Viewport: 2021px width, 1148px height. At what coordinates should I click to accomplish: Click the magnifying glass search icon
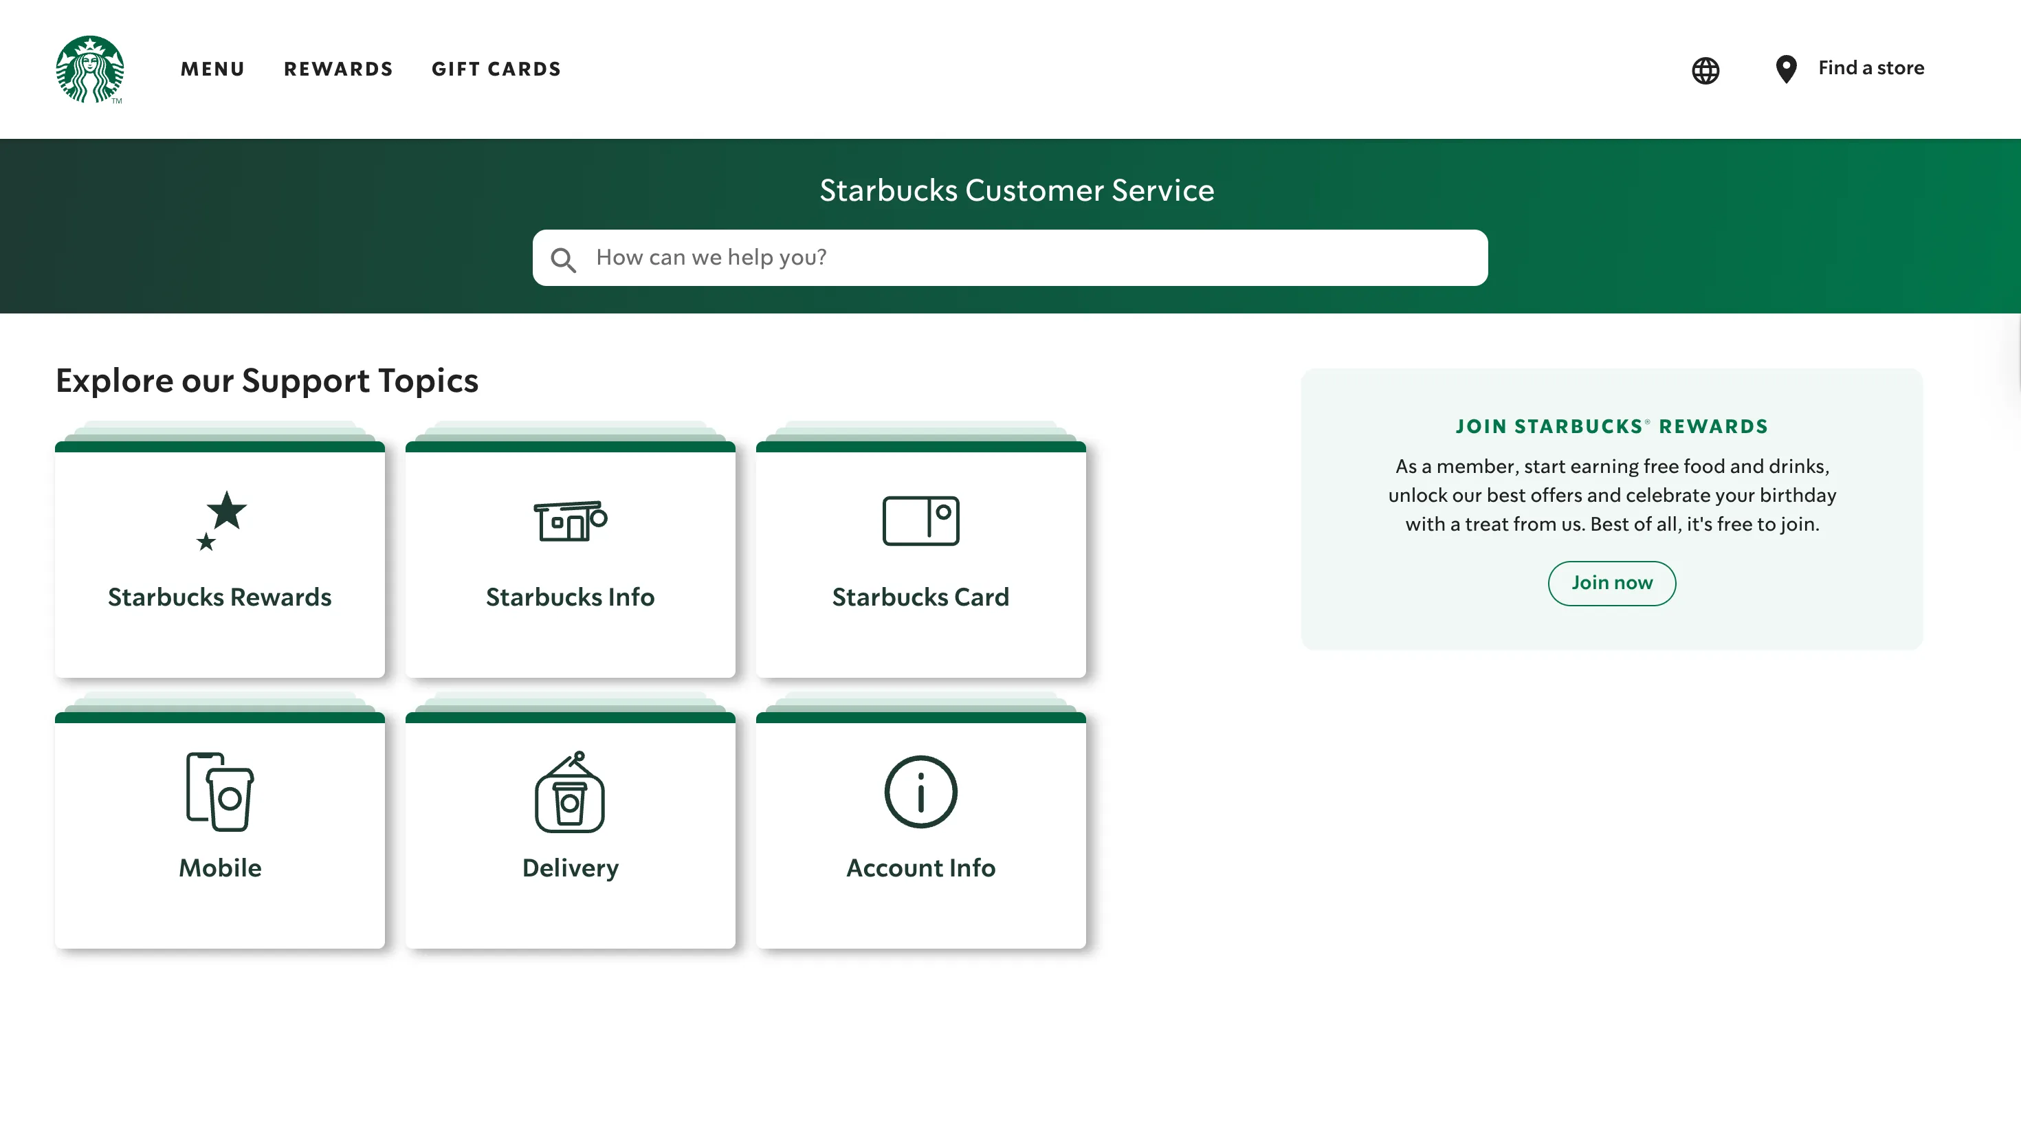pyautogui.click(x=564, y=258)
